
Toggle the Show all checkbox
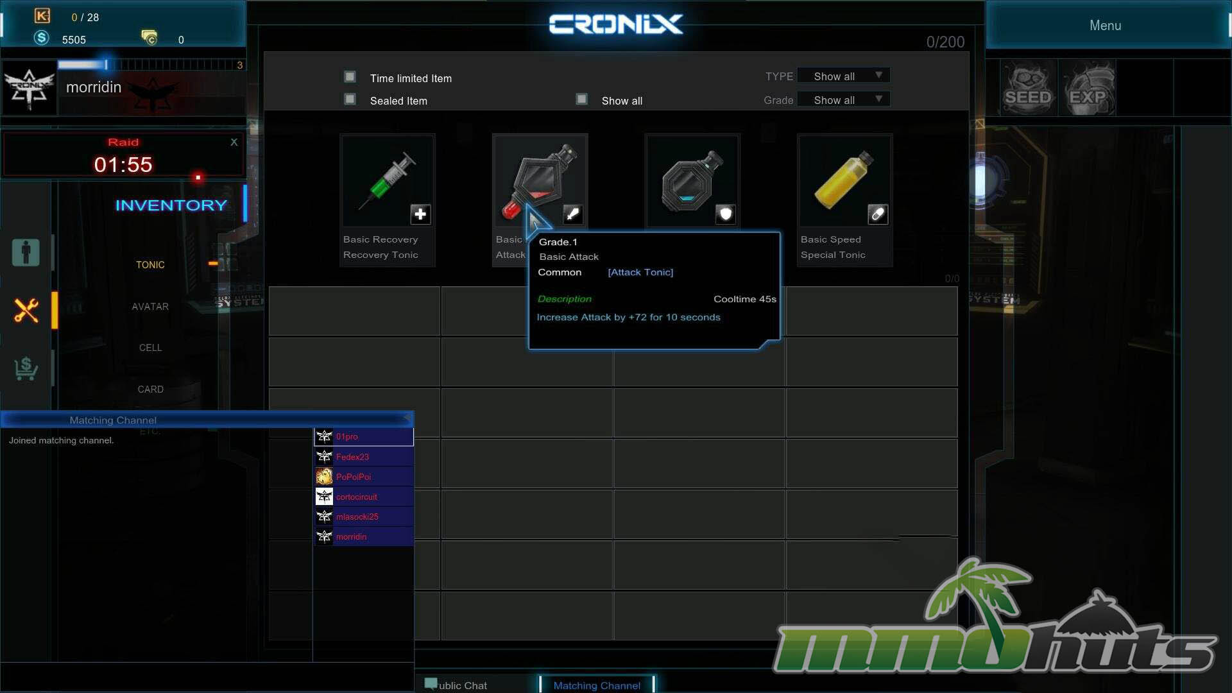[581, 99]
